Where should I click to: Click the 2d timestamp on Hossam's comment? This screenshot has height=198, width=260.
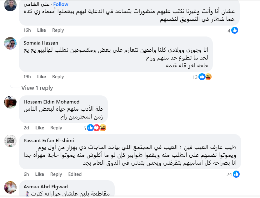(x=26, y=128)
